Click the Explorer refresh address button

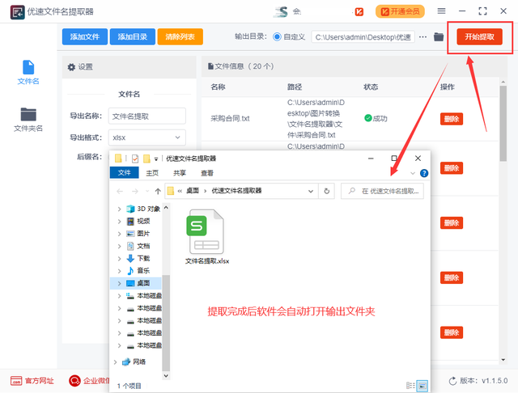[326, 191]
